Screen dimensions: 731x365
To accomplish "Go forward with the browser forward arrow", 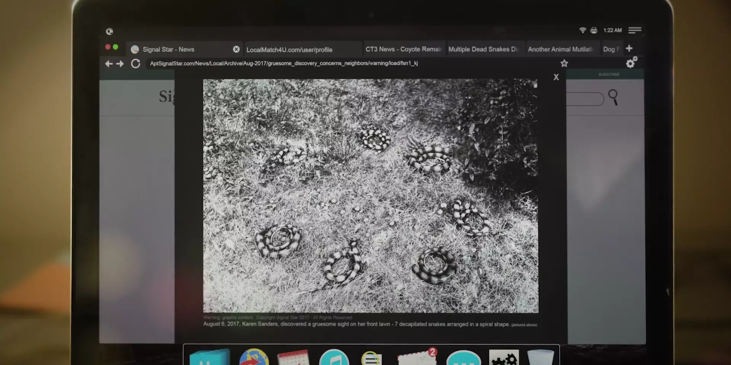I will 120,63.
